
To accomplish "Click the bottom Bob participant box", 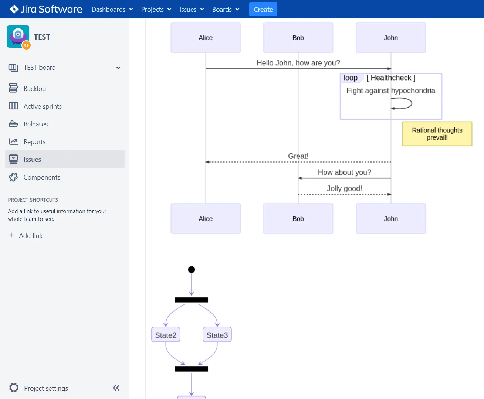I will 298,219.
